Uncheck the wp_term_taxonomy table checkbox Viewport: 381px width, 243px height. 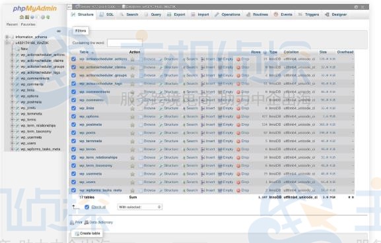pyautogui.click(x=73, y=166)
